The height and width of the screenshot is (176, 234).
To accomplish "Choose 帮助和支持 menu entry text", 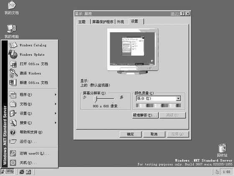I will (x=31, y=132).
